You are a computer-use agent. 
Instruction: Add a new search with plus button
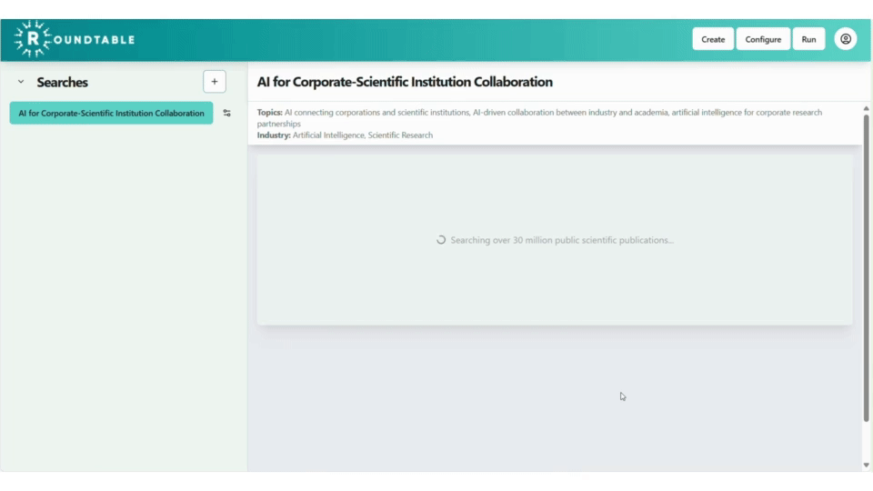click(215, 82)
